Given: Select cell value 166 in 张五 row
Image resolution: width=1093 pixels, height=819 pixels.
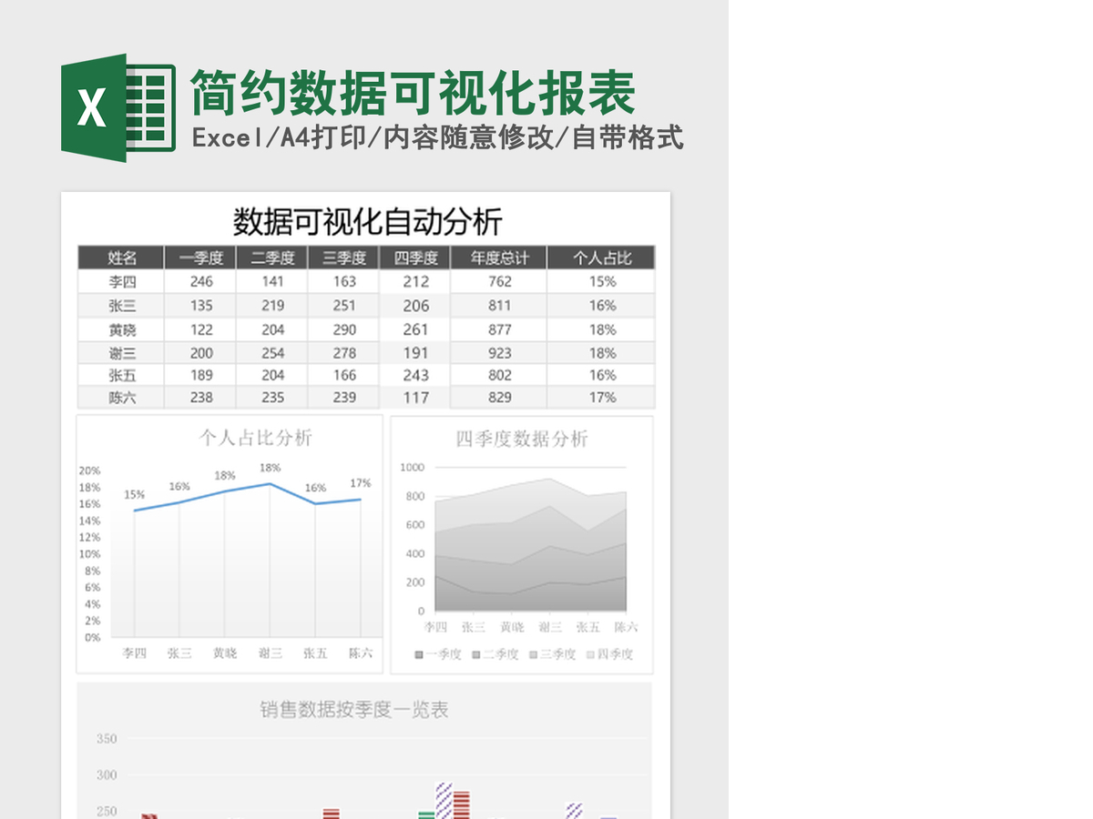Looking at the screenshot, I should point(344,375).
